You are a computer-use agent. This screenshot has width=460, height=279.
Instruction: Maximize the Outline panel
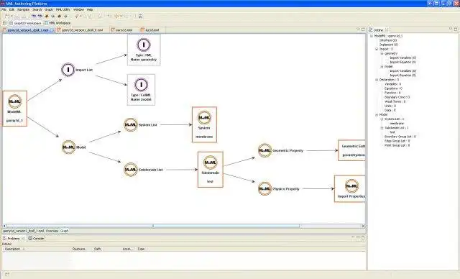456,29
